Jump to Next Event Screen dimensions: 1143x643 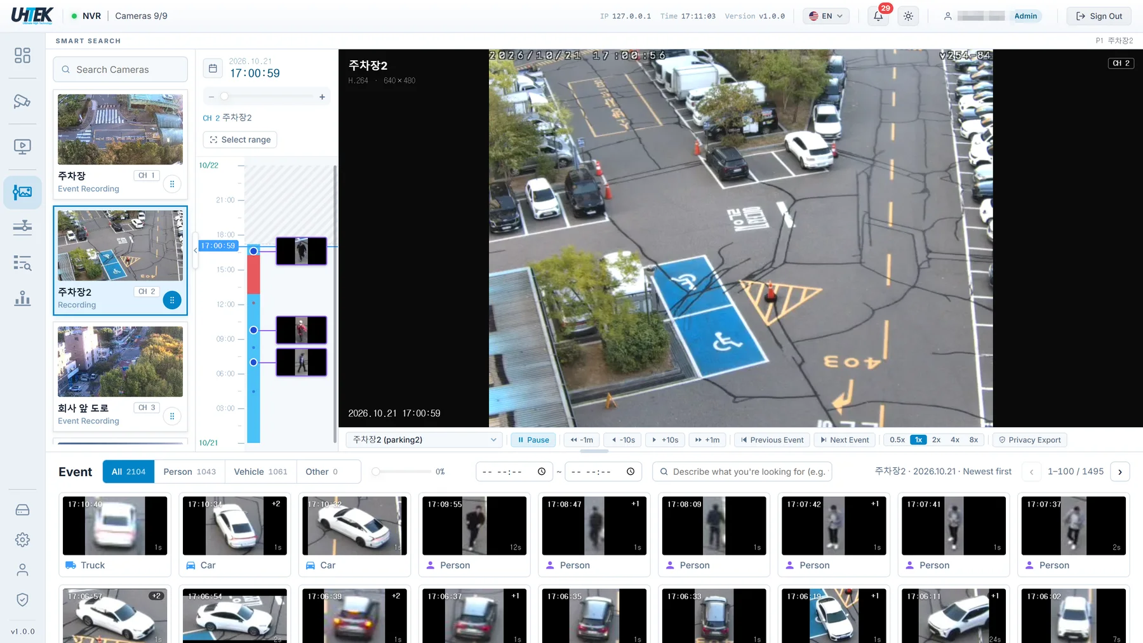coord(844,440)
